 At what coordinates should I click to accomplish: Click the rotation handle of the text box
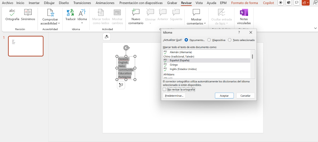tap(127, 48)
